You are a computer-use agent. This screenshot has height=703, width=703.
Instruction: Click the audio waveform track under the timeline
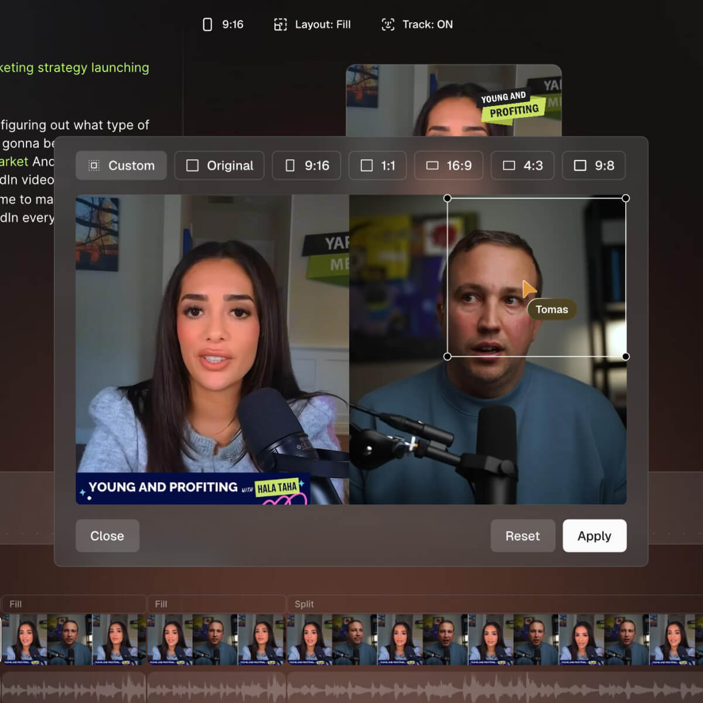click(x=351, y=687)
